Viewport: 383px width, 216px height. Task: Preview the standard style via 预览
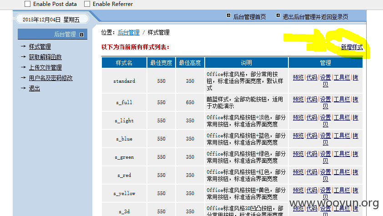click(x=298, y=77)
